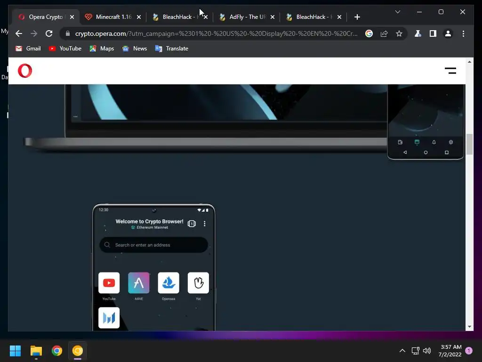Switch to the first BleachHack tab
482x362 pixels.
pyautogui.click(x=176, y=17)
